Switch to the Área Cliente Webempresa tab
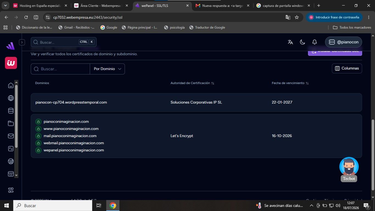The image size is (375, 211). [100, 5]
